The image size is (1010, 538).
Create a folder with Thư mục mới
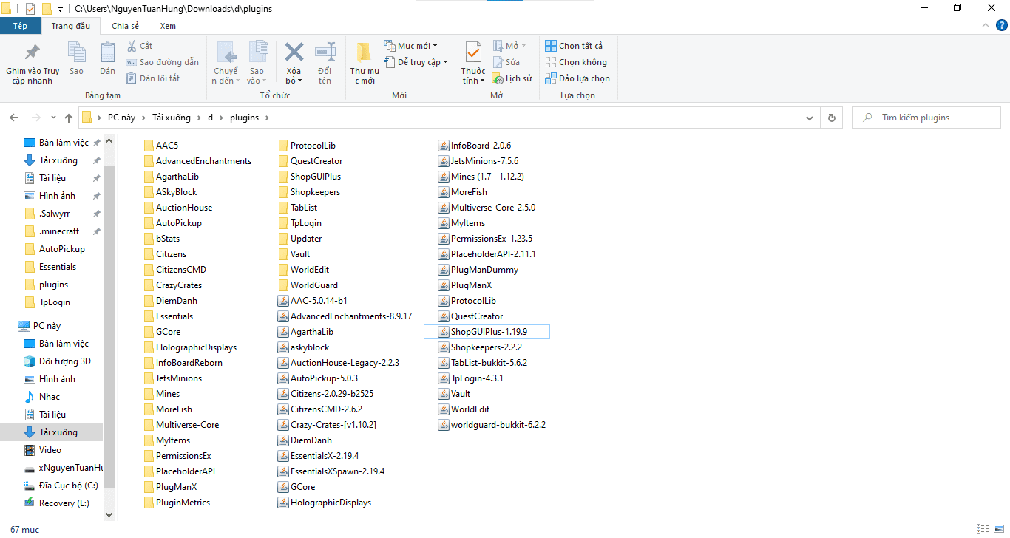pos(364,63)
